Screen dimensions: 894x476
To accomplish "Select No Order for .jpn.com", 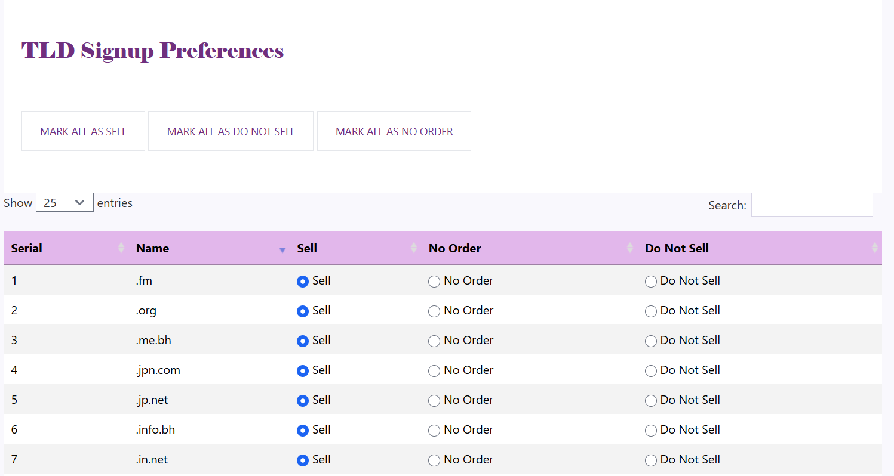I will pos(434,371).
